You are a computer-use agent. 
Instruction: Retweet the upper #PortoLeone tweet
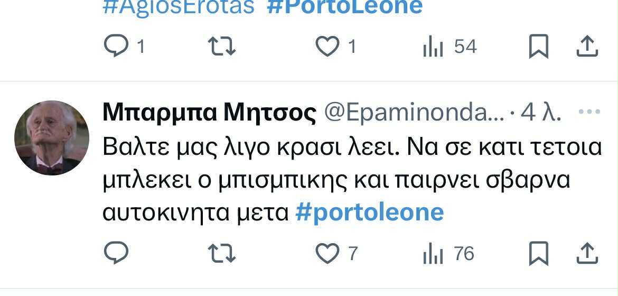tap(221, 47)
